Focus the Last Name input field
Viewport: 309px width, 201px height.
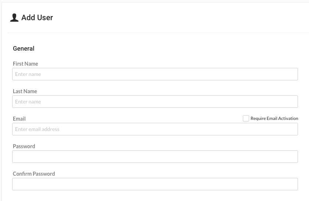(x=155, y=102)
